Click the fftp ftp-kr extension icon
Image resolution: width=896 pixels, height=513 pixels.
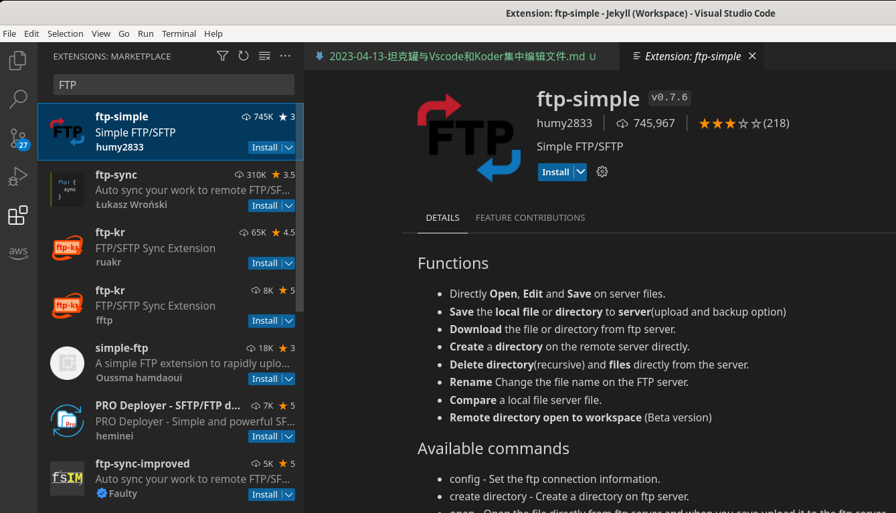pyautogui.click(x=67, y=305)
